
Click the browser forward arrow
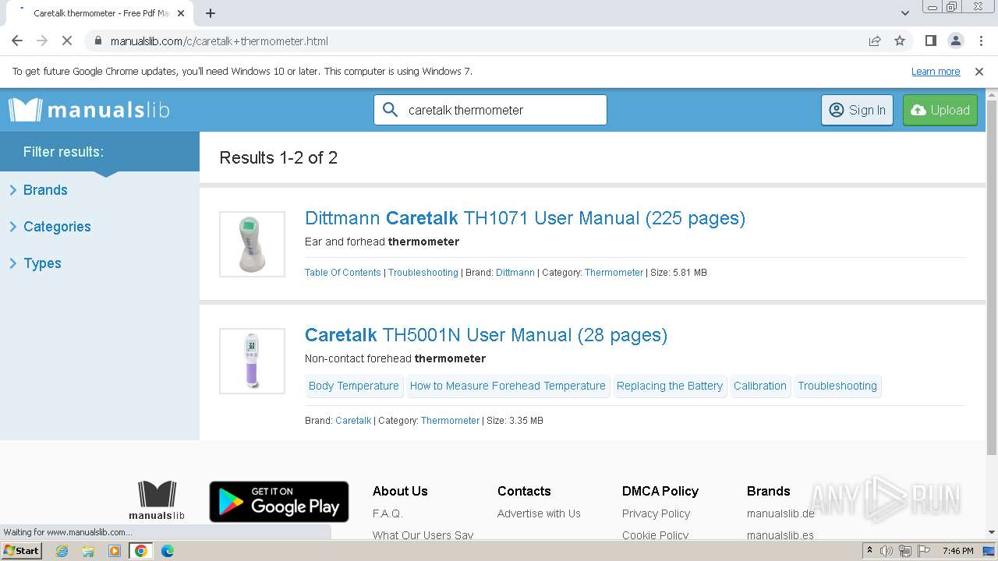point(42,41)
